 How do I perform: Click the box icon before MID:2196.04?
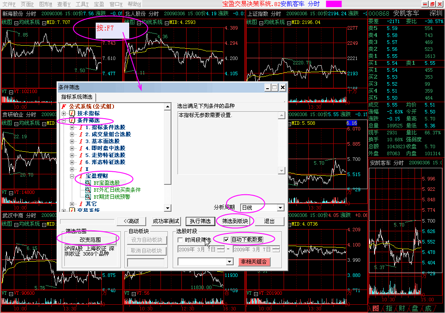click(x=289, y=23)
